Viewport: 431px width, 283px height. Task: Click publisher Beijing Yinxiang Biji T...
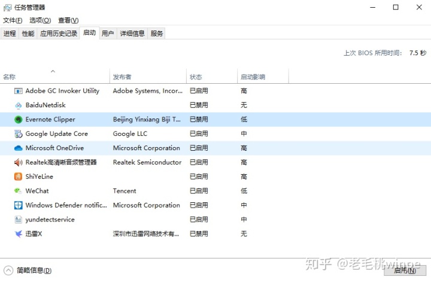[147, 120]
